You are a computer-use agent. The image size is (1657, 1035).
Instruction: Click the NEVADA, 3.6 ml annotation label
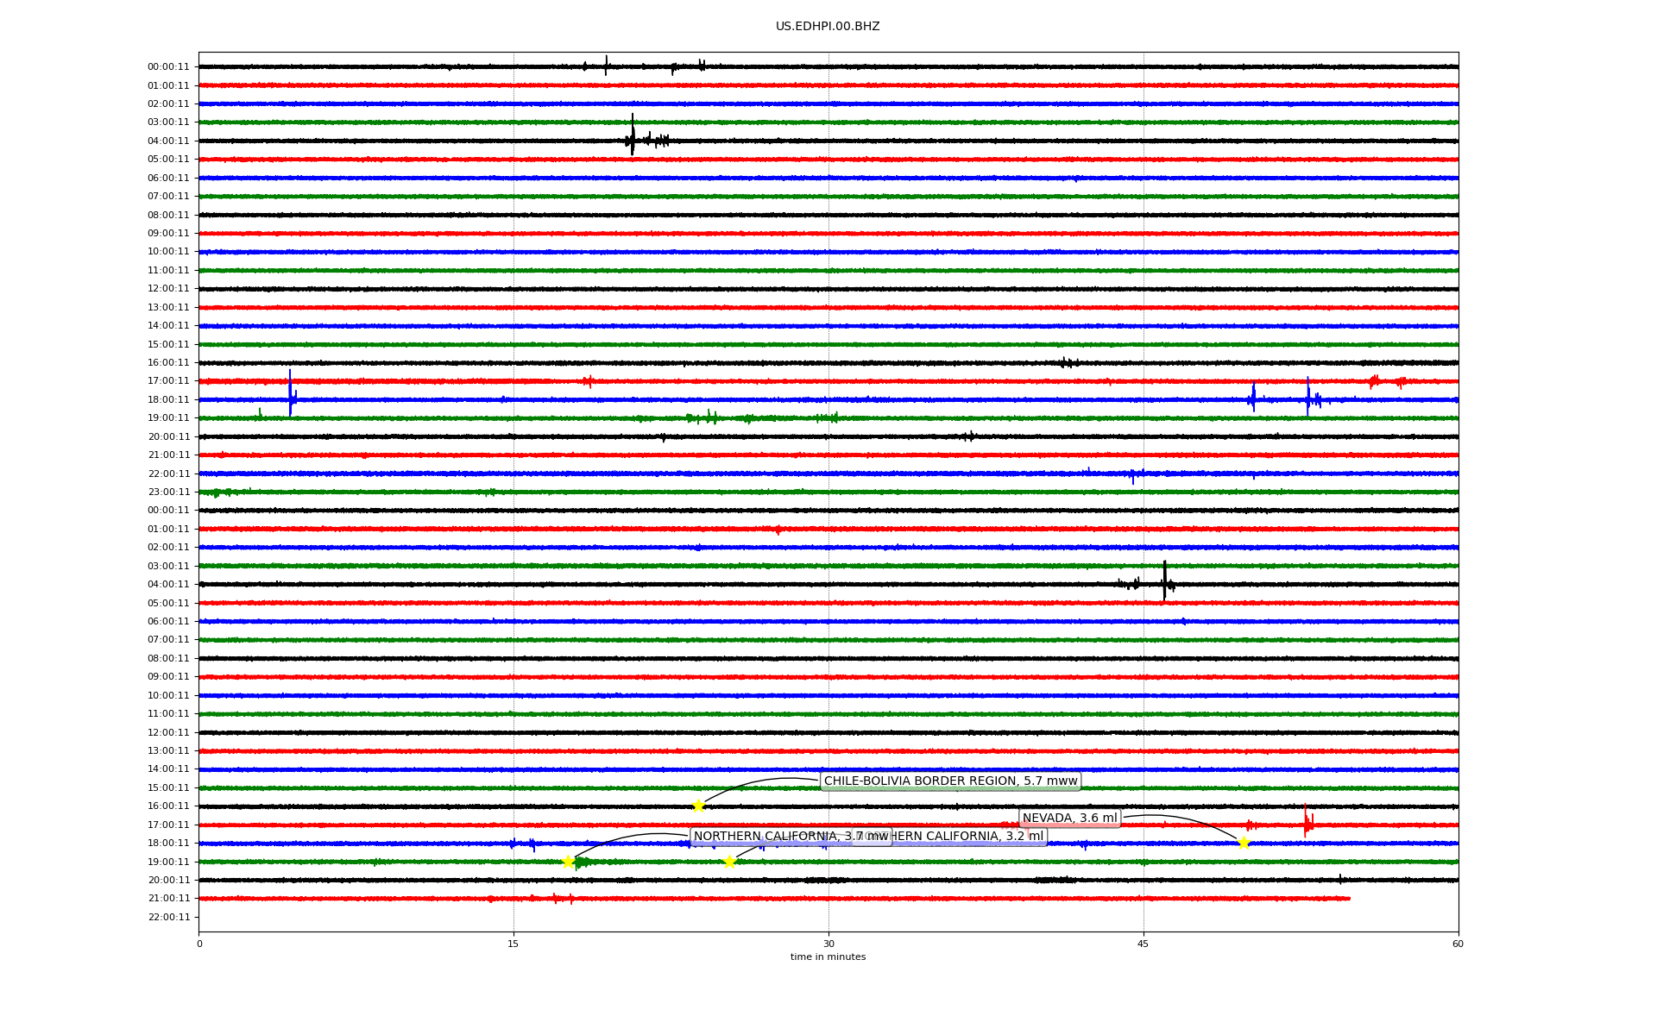coord(1069,819)
